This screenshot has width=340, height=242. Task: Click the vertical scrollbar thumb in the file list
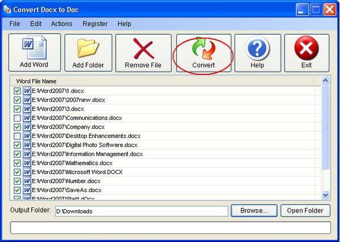[325, 128]
